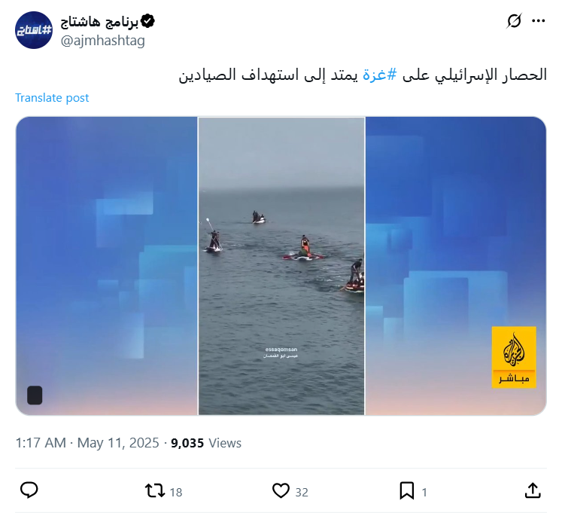Open the @ajmhashtag handle link

pyautogui.click(x=102, y=41)
